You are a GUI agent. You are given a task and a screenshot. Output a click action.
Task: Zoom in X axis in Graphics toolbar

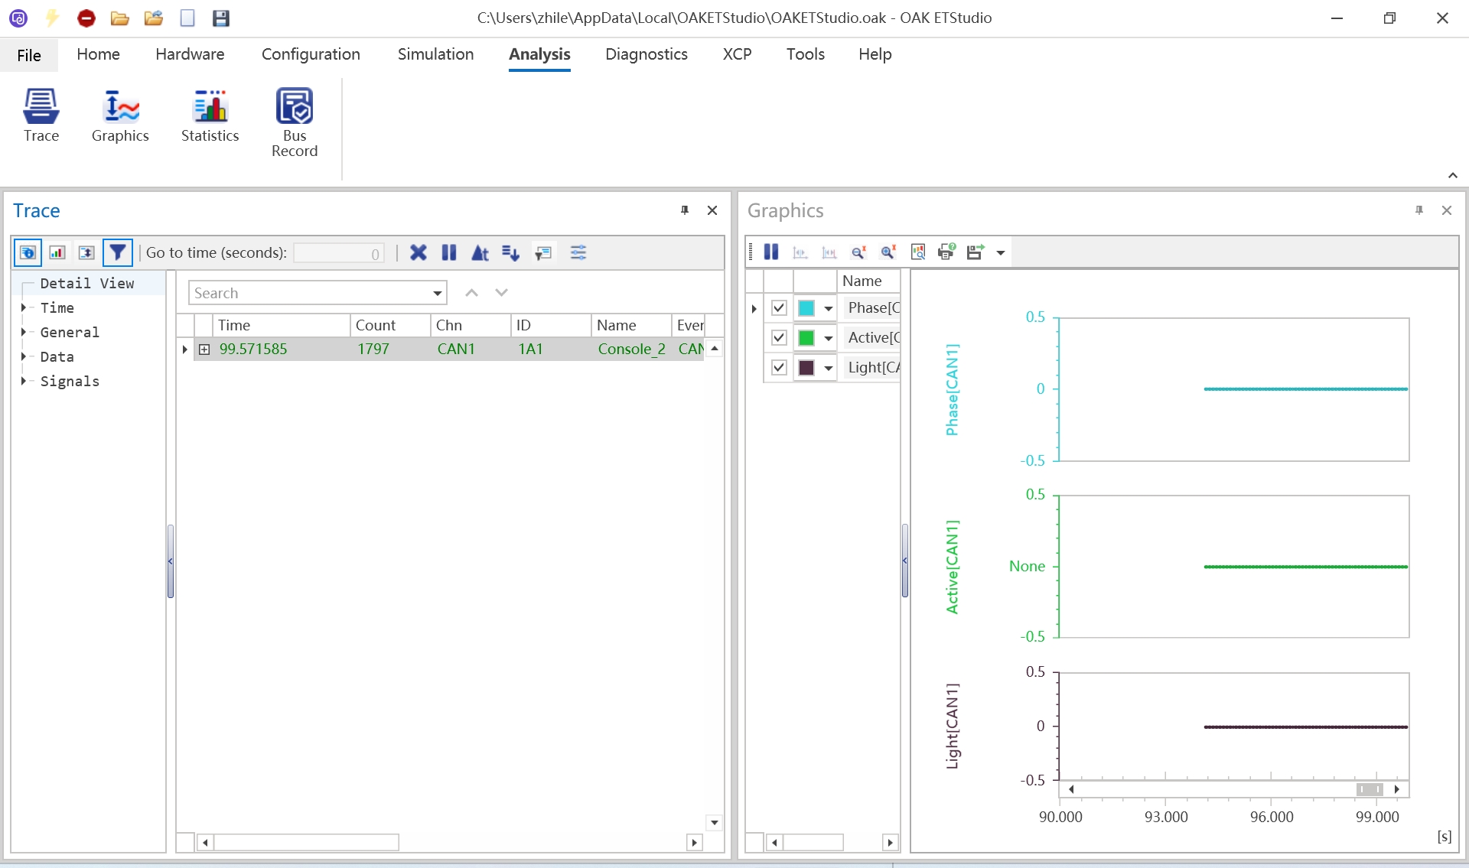(888, 252)
